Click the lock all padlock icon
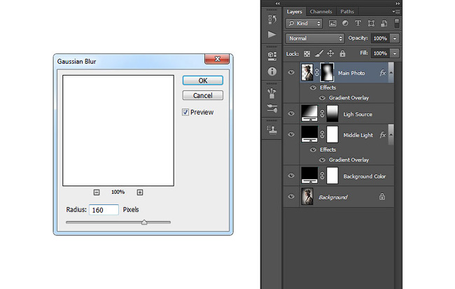This screenshot has height=289, width=455. [x=342, y=53]
